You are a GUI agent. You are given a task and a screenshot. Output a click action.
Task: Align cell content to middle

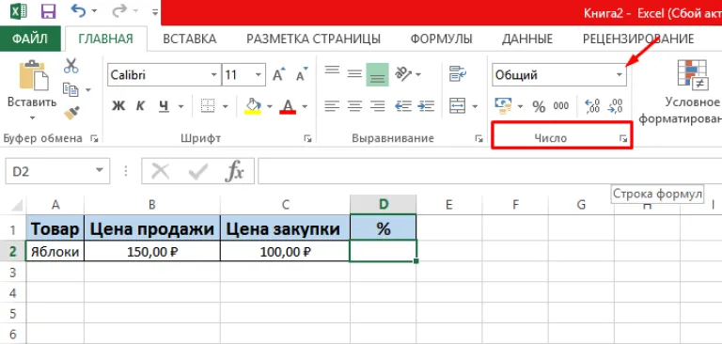click(354, 73)
